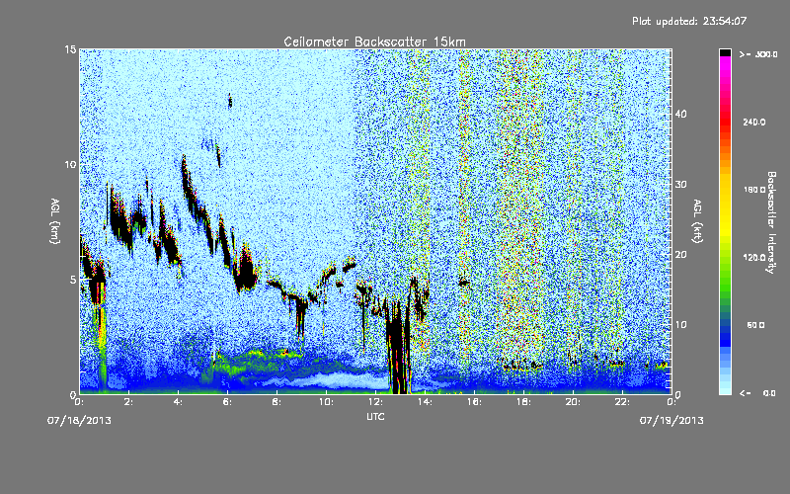Viewport: 790px width, 494px height.
Task: Click the '20:' hour tick label
Action: [573, 402]
